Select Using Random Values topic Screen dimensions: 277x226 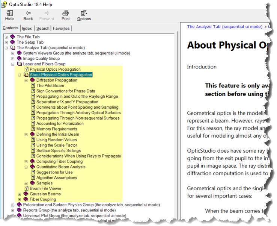pyautogui.click(x=57, y=140)
